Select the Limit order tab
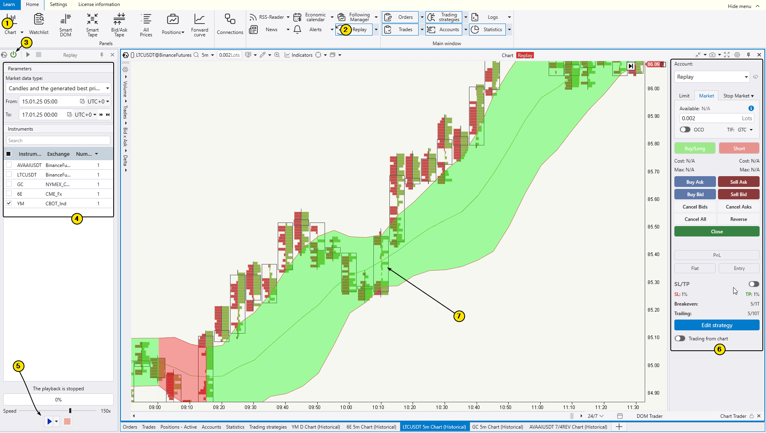This screenshot has height=433, width=766. tap(684, 96)
